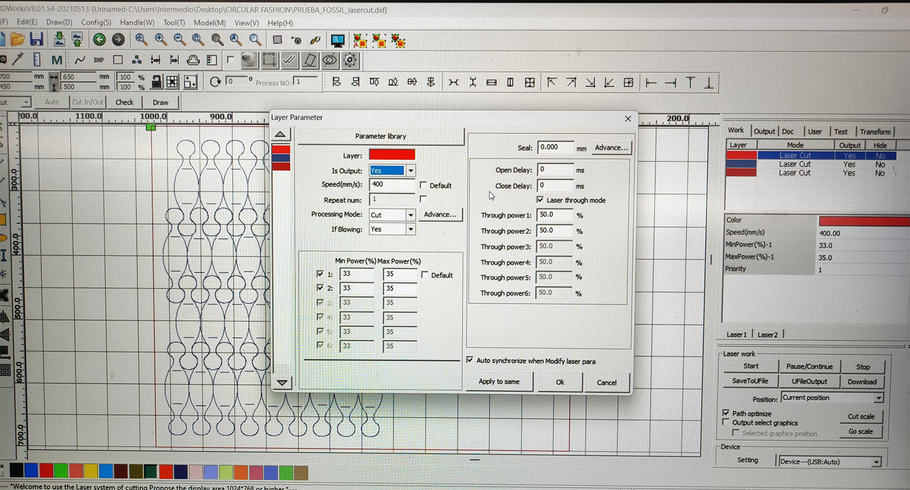The image size is (910, 490).
Task: Open the Position dropdown showing Current position
Action: [878, 398]
